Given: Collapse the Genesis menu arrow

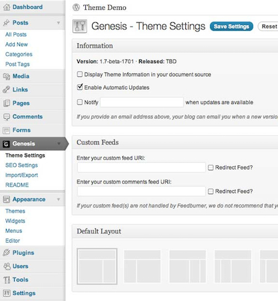Looking at the screenshot, I should [59, 144].
